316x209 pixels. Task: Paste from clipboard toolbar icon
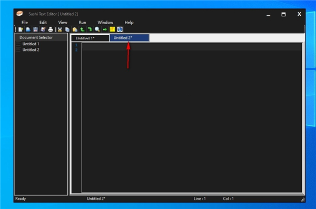[75, 29]
